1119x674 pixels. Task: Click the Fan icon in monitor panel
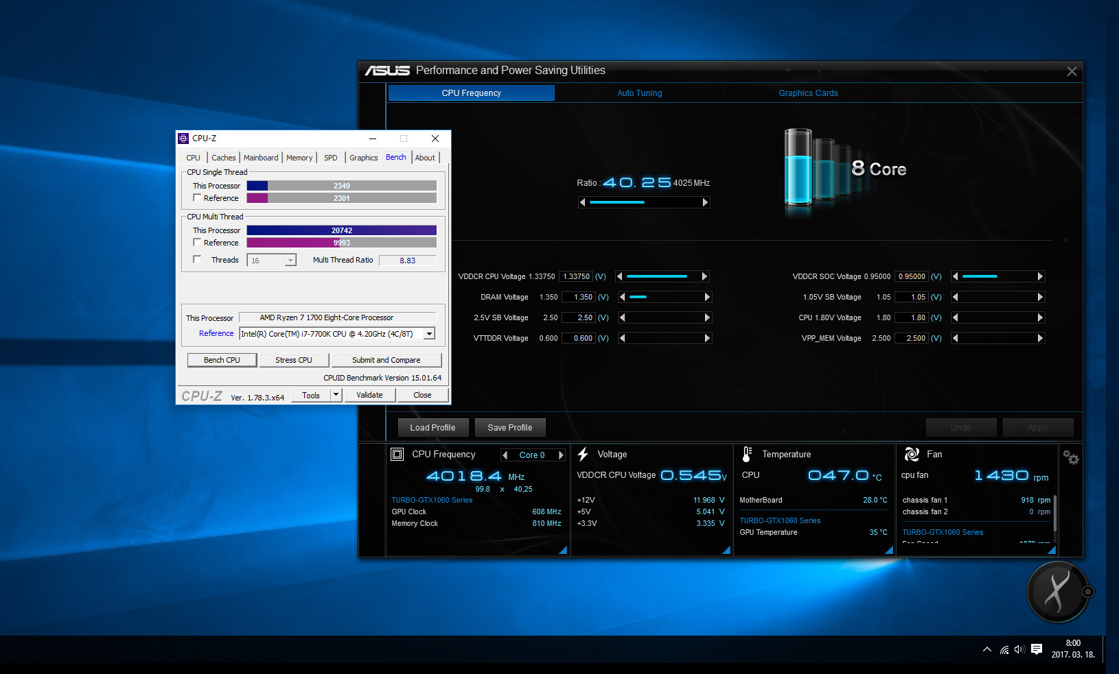[x=912, y=454]
